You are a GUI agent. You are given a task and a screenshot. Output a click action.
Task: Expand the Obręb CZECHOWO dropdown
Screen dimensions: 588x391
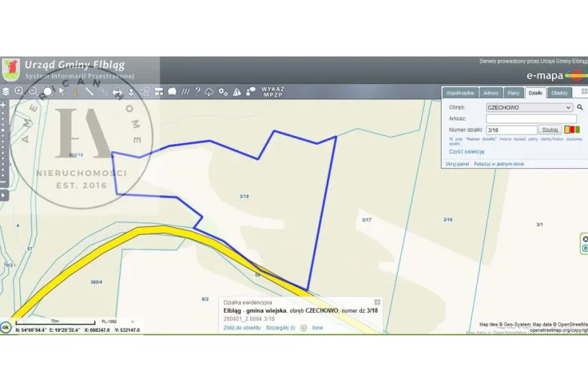[x=529, y=107]
